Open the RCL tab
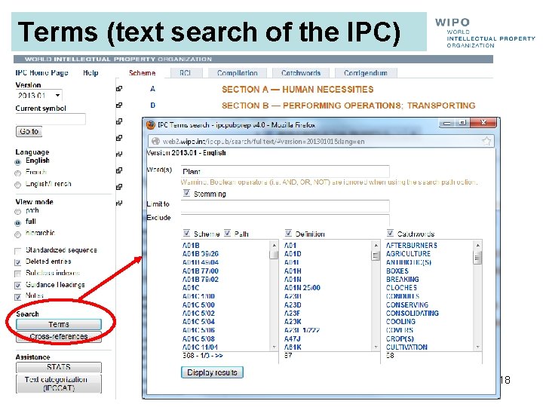Image resolution: width=543 pixels, height=407 pixels. (x=186, y=73)
